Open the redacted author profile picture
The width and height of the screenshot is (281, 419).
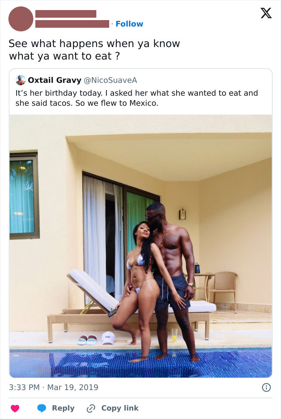21,19
